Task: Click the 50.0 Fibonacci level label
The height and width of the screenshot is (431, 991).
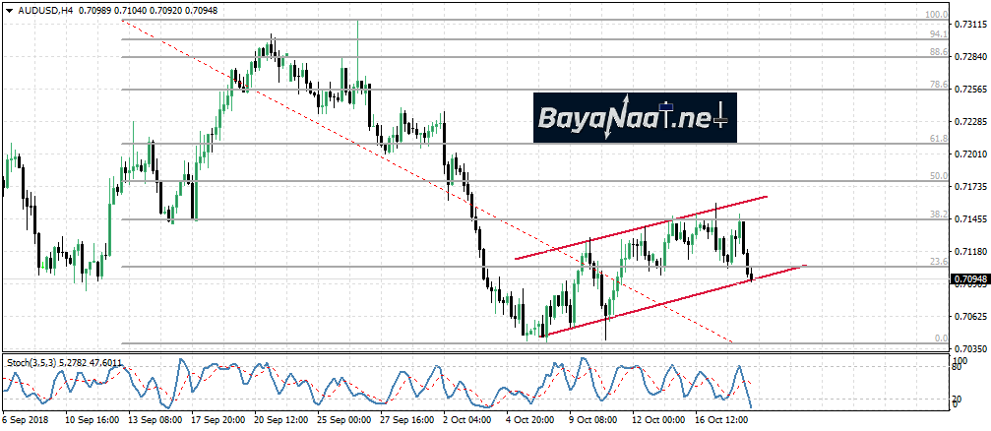Action: click(x=937, y=176)
